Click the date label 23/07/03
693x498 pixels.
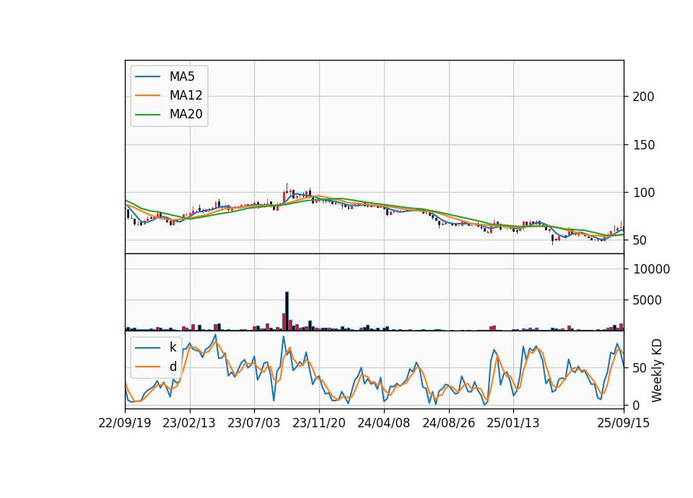point(253,423)
